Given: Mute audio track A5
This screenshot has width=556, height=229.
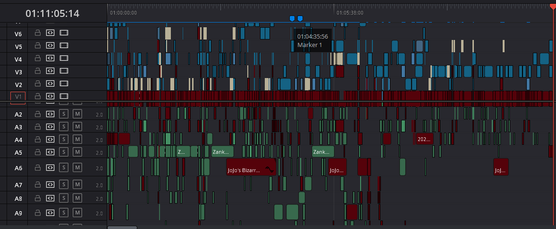Looking at the screenshot, I should tap(77, 152).
